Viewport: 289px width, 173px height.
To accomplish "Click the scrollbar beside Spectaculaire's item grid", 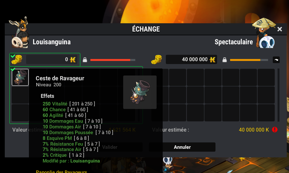I will pos(278,95).
